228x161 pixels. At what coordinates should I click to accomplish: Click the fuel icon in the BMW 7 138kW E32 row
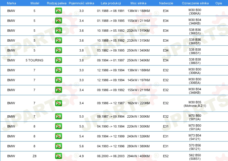pos(58,70)
